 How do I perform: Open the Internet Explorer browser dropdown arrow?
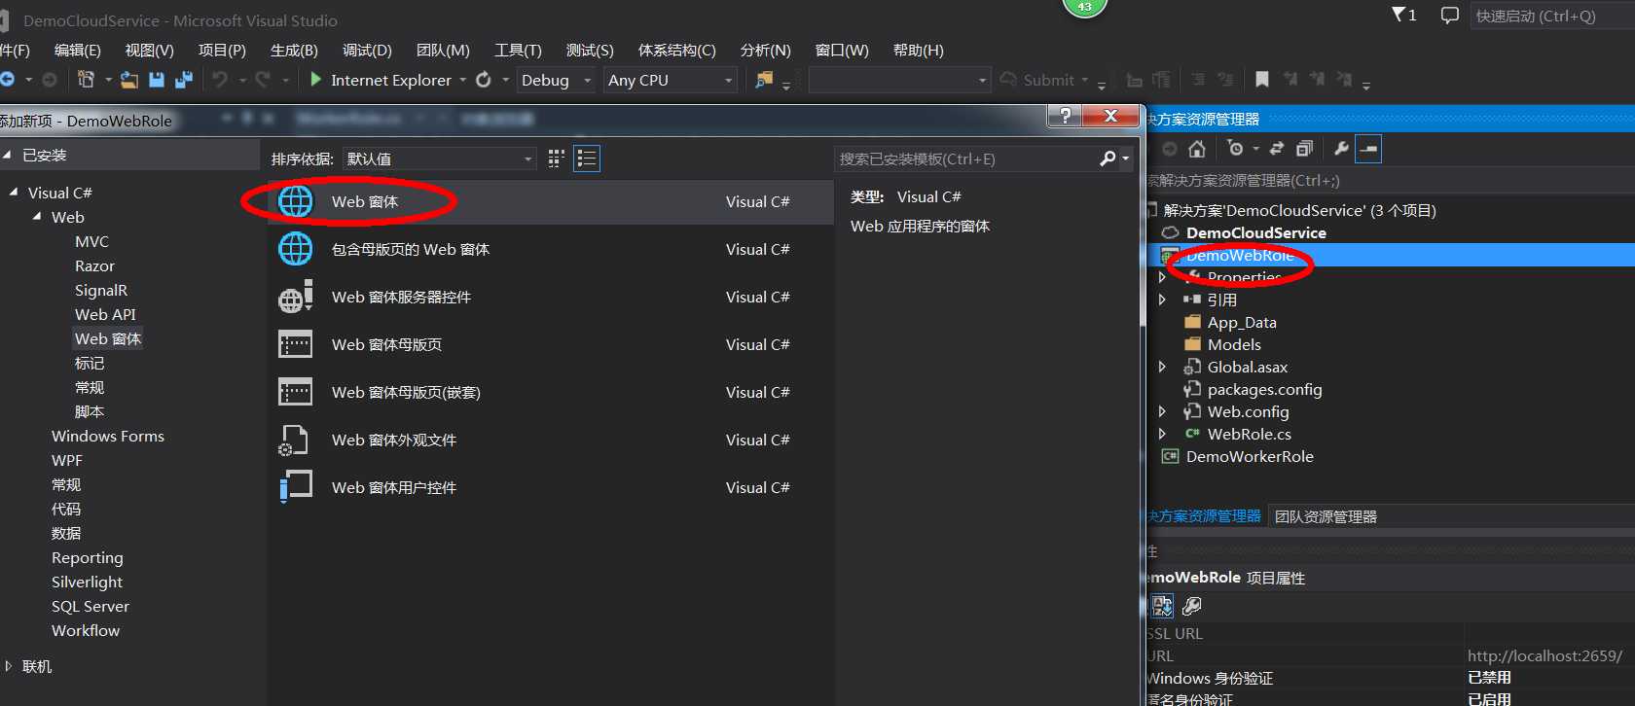click(463, 81)
